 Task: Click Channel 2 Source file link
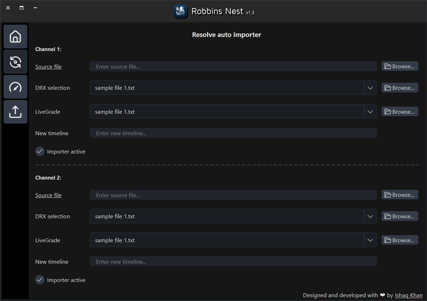[x=48, y=195]
